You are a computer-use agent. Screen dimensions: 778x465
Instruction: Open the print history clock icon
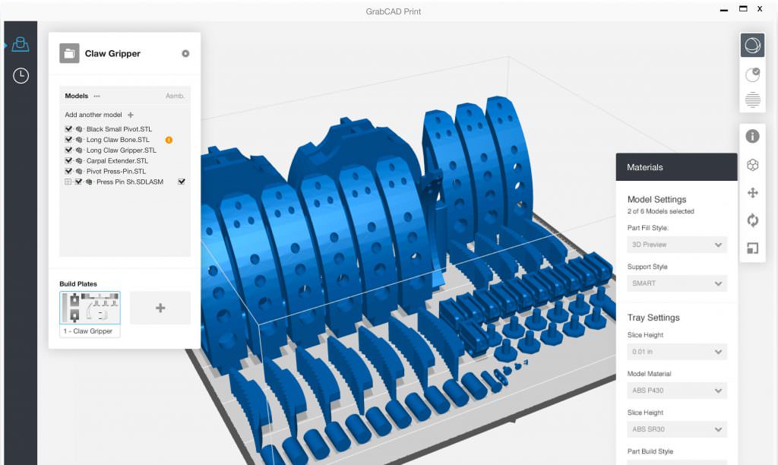[21, 75]
